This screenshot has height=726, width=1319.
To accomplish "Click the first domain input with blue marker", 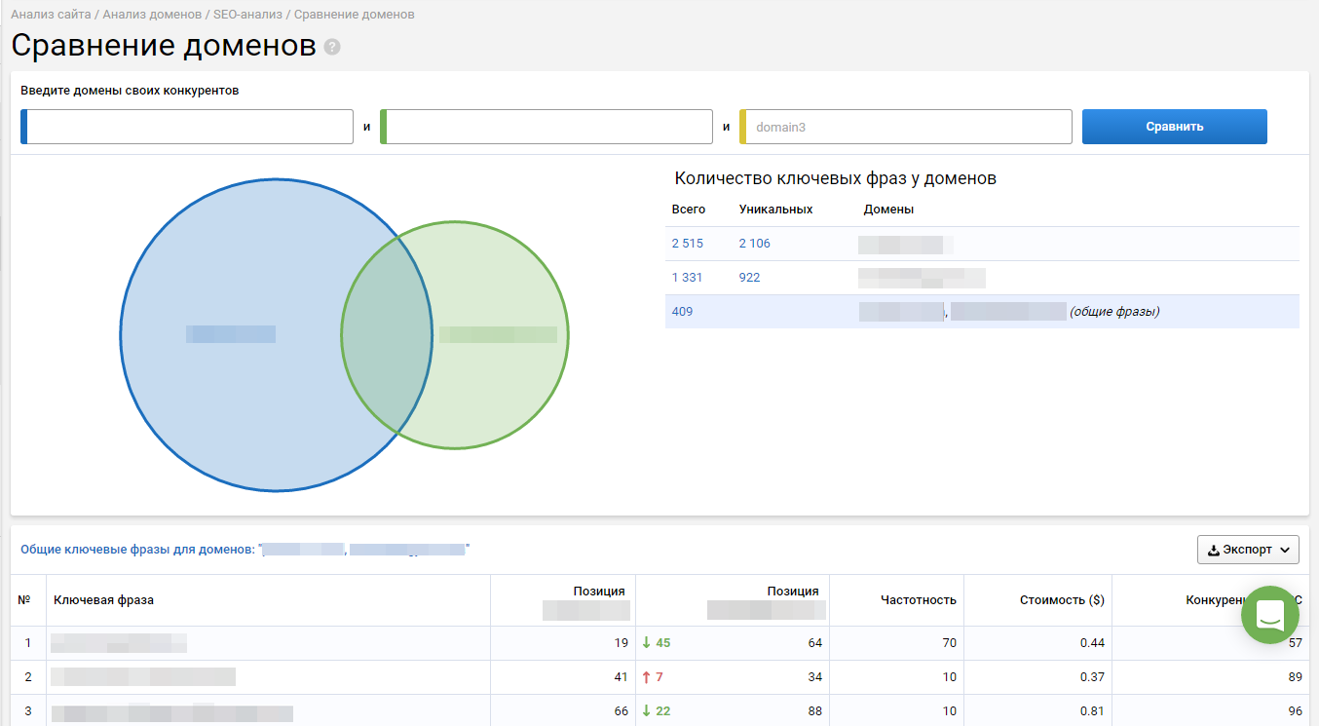I will click(189, 127).
